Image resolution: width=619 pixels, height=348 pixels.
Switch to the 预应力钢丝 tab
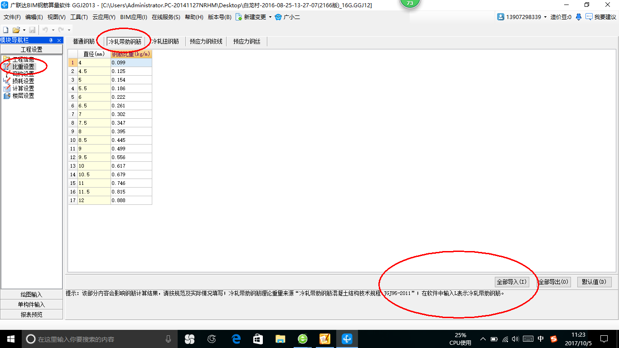[x=247, y=41]
